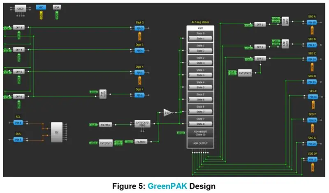Select the ASM OUTPUT block
Image resolution: width=329 pixels, height=193 pixels.
tap(200, 143)
